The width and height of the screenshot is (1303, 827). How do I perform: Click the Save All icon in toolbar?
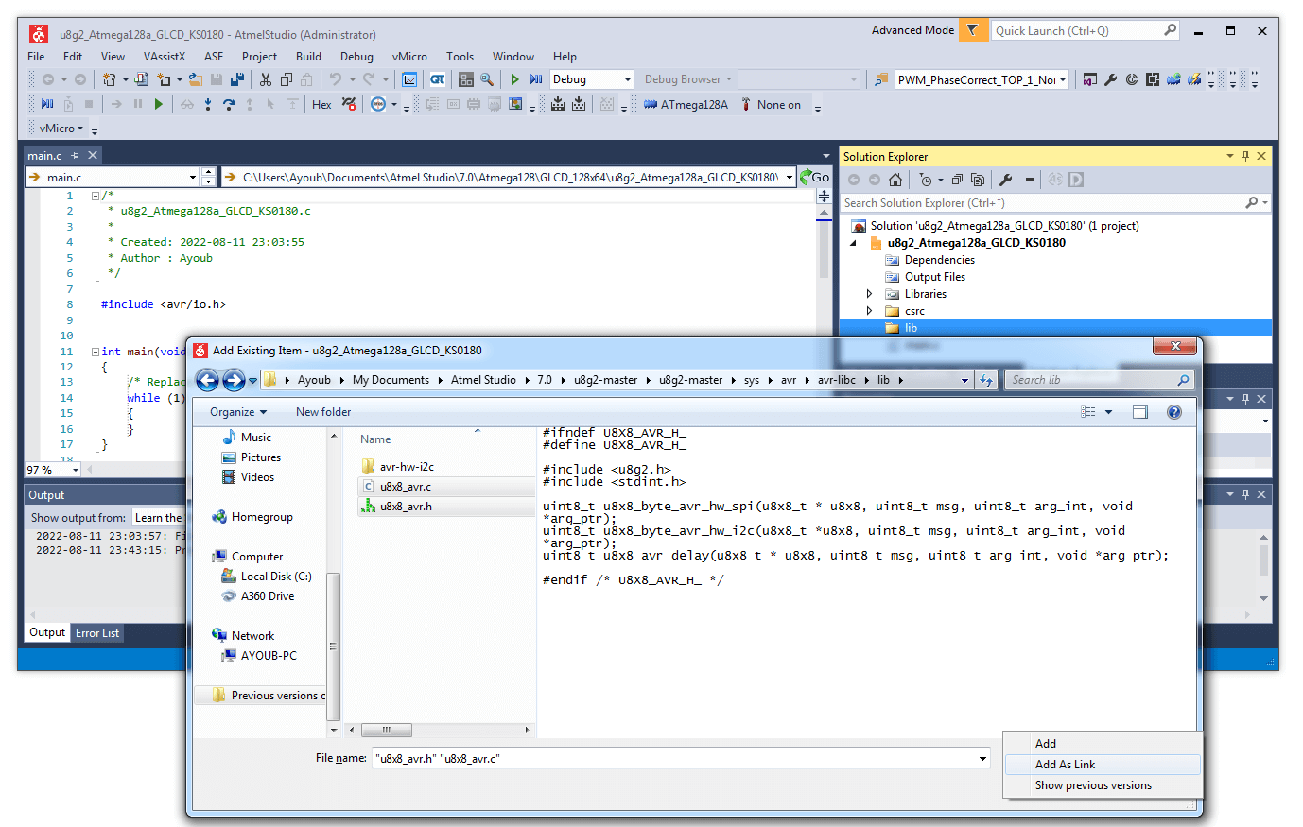(x=237, y=79)
